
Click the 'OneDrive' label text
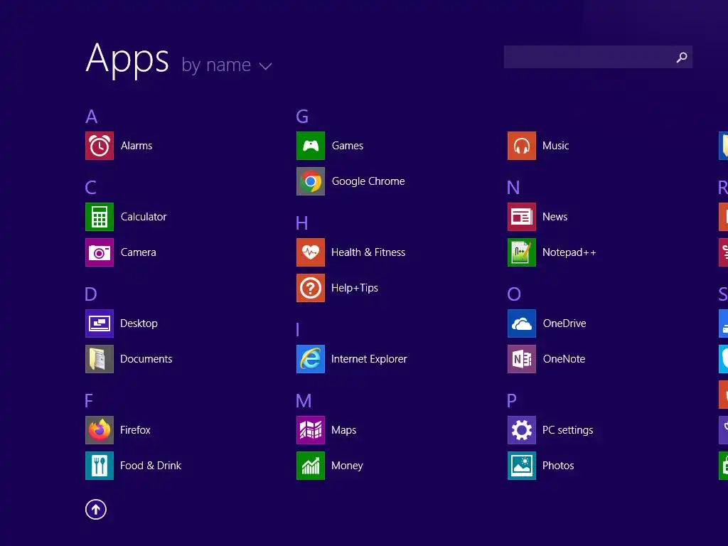pyautogui.click(x=564, y=323)
